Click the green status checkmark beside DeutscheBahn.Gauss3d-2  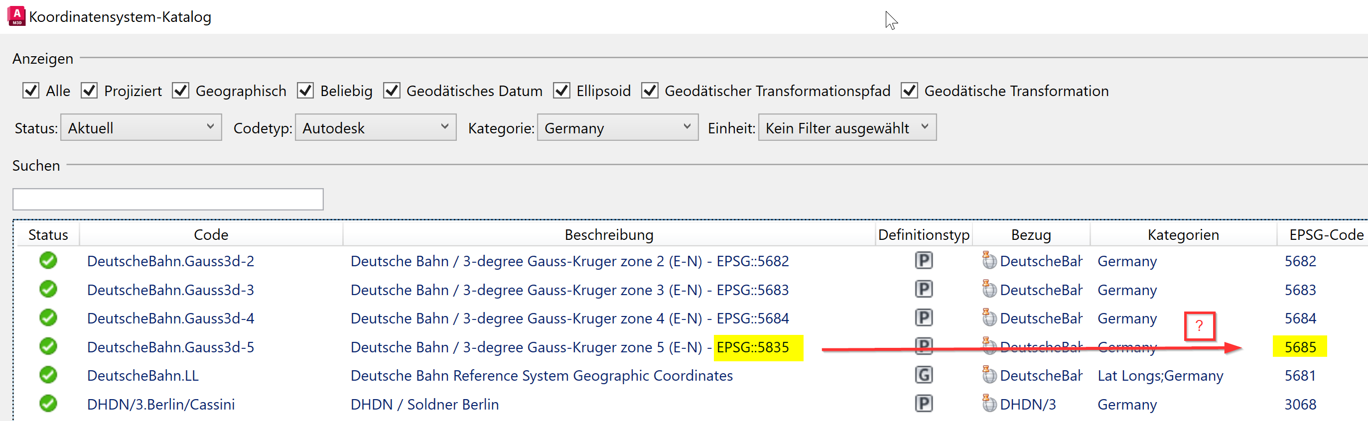coord(47,261)
